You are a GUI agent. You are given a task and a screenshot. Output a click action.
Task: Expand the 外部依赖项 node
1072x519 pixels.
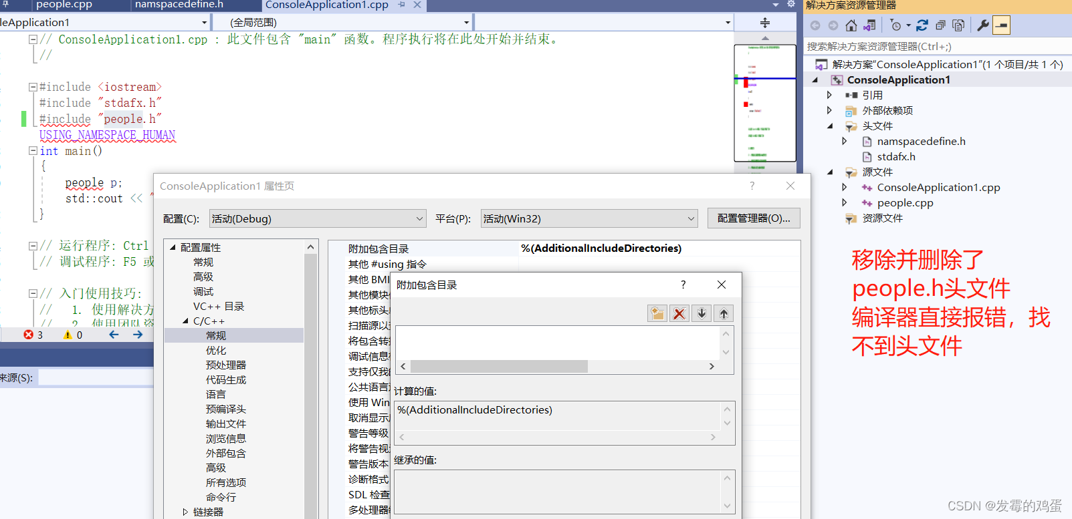pos(830,110)
